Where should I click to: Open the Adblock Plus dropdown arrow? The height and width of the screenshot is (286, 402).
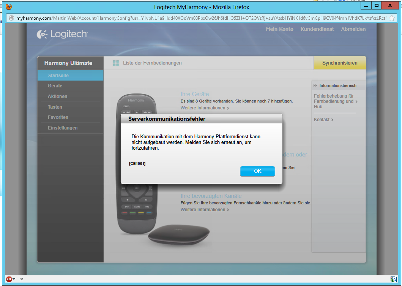14,279
